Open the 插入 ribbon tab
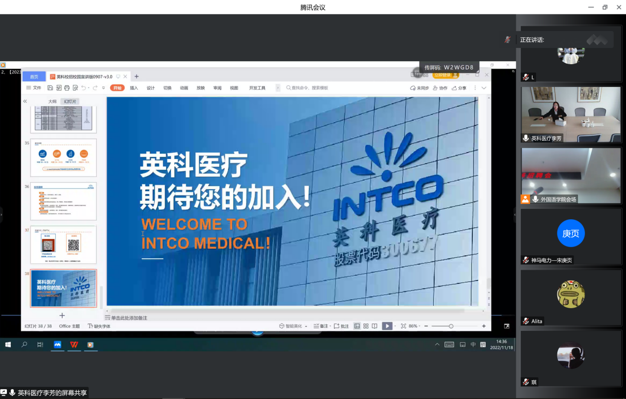 (x=134, y=88)
